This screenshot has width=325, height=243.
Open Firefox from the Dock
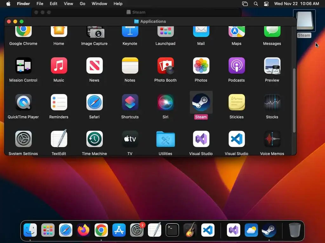[83, 230]
